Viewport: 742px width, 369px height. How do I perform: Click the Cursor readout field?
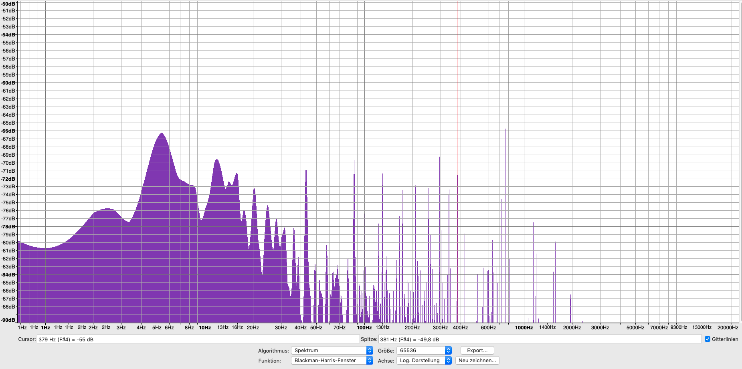[198, 339]
